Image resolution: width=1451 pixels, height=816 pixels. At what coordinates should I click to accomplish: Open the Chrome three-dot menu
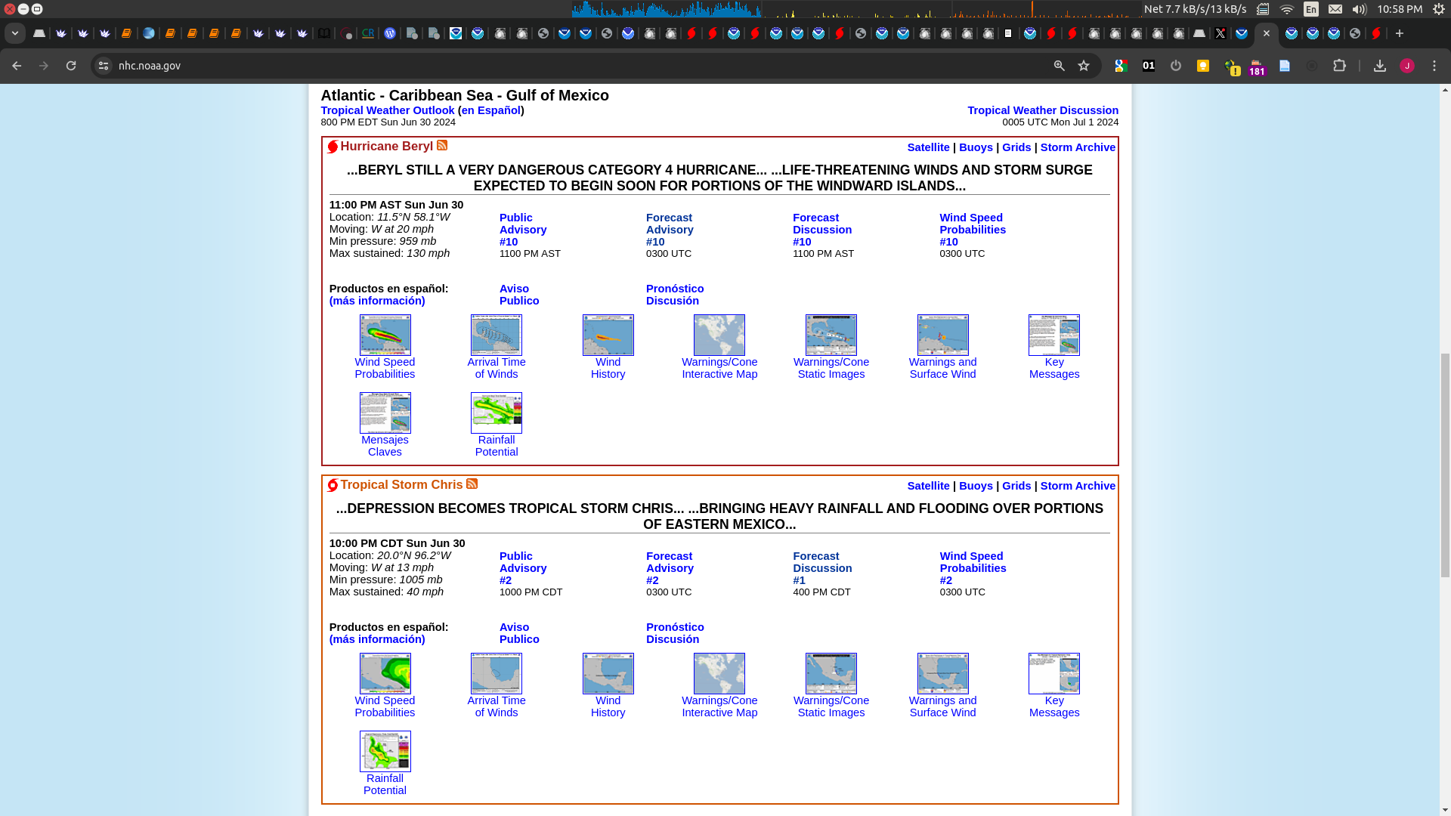click(x=1434, y=66)
